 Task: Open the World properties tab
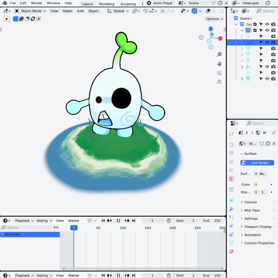(x=231, y=179)
